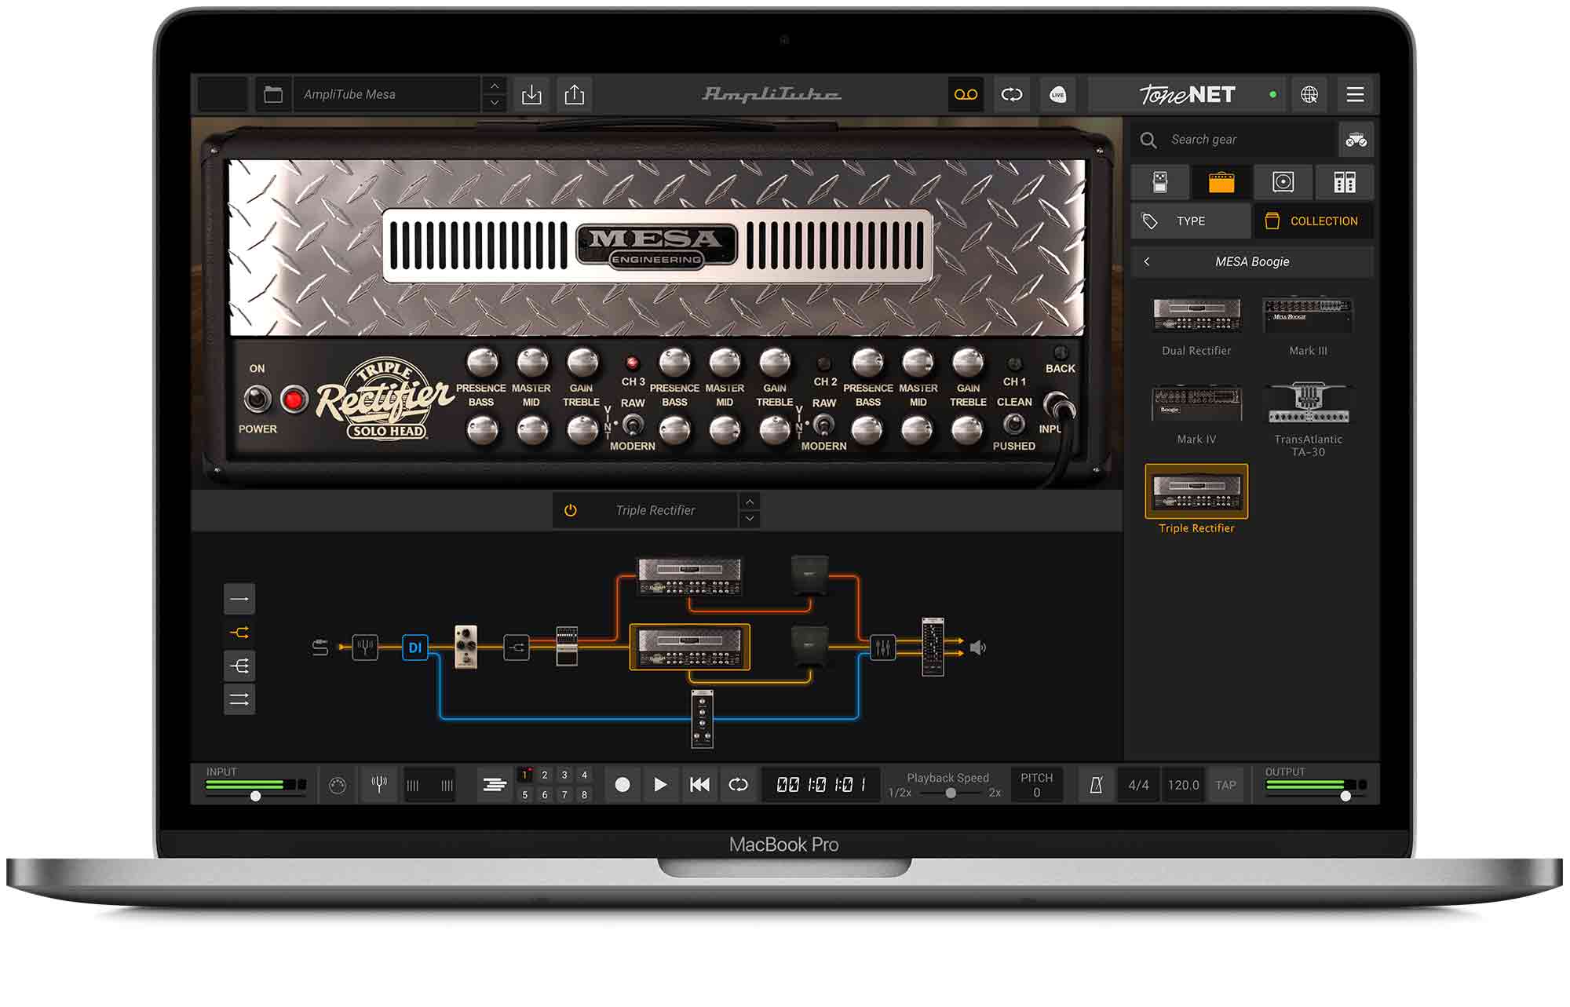Open the multitrack recorder lines icon
The height and width of the screenshot is (1007, 1570).
point(495,784)
